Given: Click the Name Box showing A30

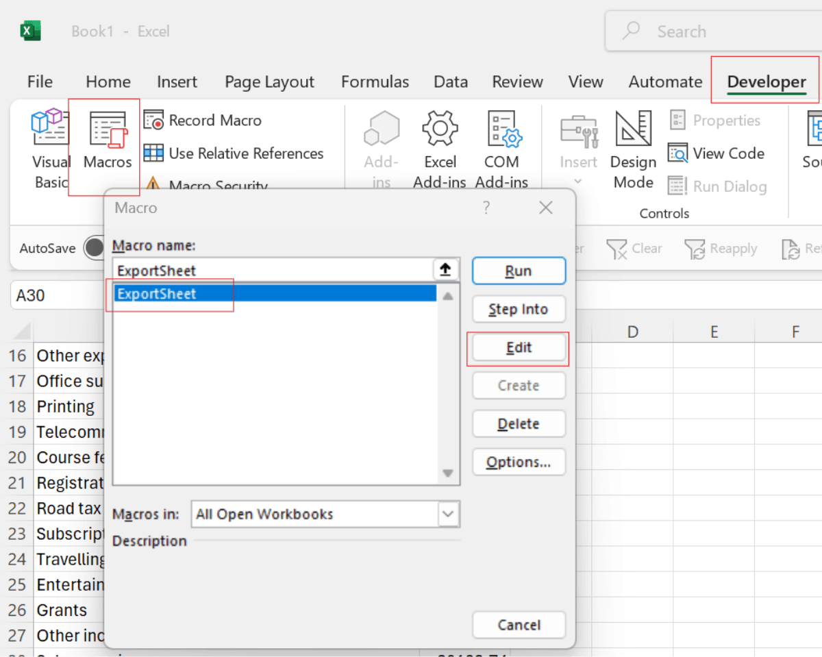Looking at the screenshot, I should [57, 296].
